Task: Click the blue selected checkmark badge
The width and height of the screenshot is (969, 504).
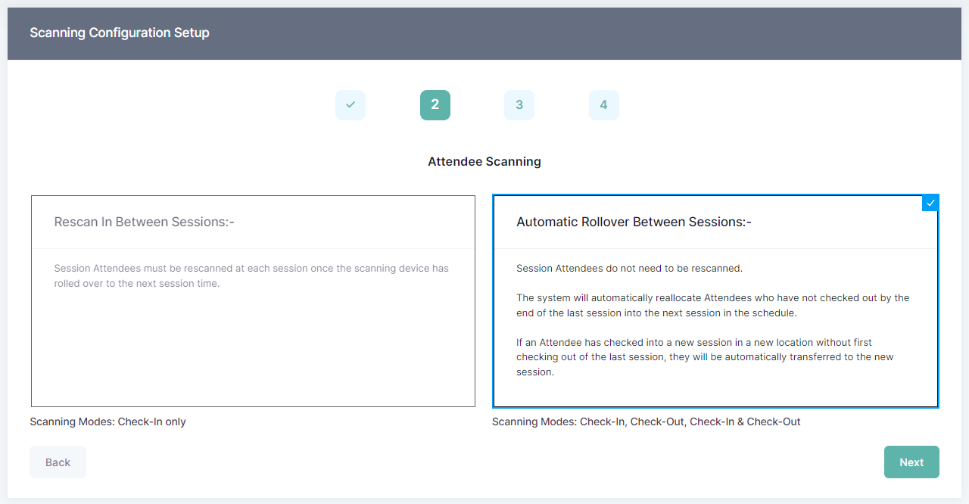Action: (x=930, y=203)
